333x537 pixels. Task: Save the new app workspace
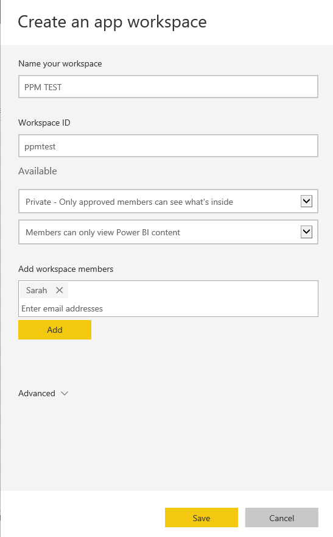pos(202,517)
